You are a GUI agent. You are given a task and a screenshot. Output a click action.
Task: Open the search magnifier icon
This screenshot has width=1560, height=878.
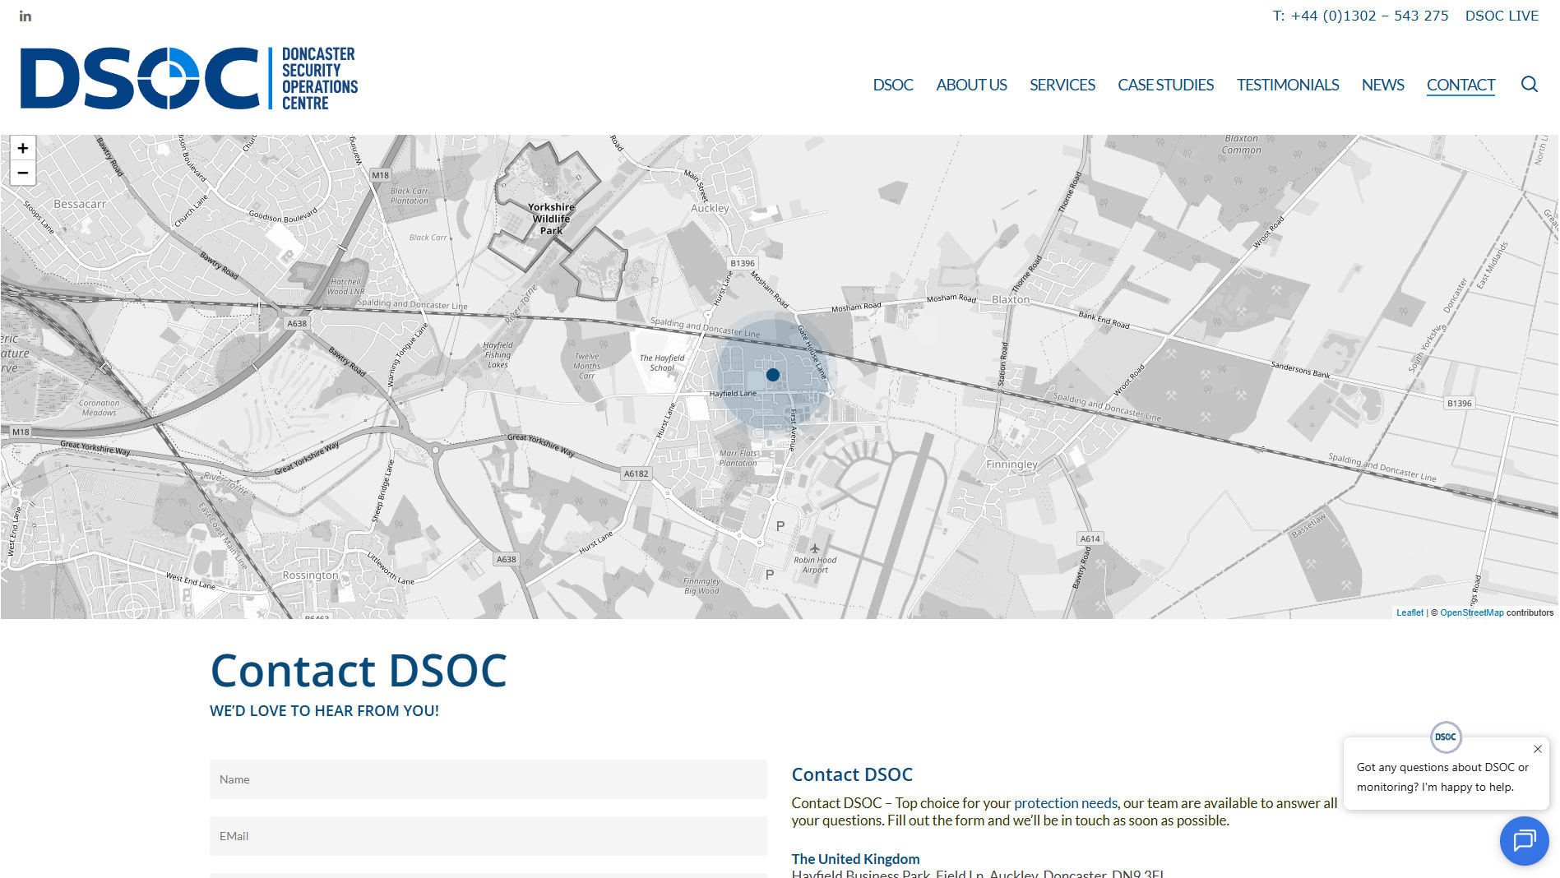(x=1529, y=85)
